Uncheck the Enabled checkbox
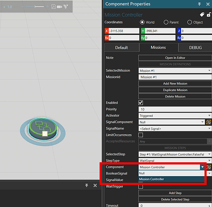This screenshot has width=212, height=207. click(x=141, y=103)
